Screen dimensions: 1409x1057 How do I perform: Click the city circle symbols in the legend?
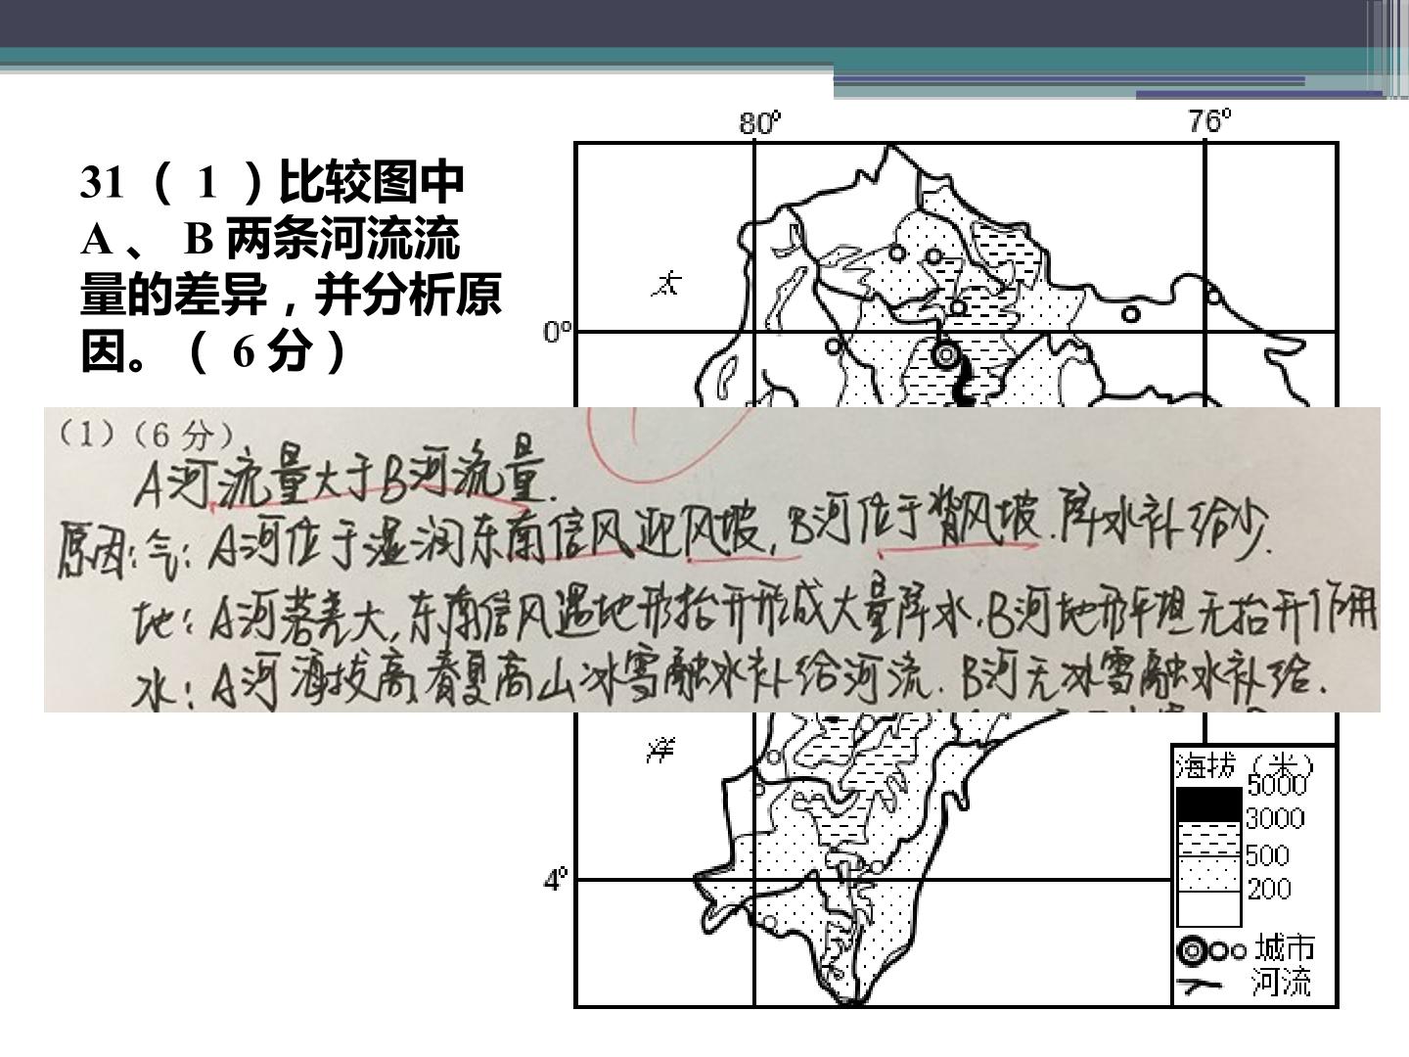(1212, 950)
